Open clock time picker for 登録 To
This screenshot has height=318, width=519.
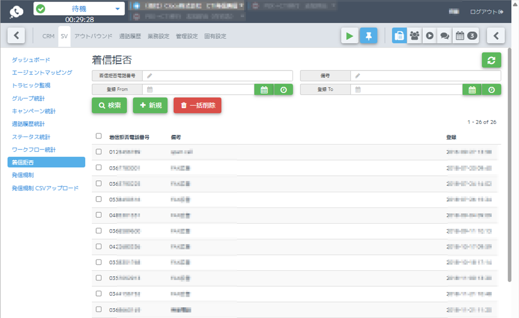coord(492,90)
